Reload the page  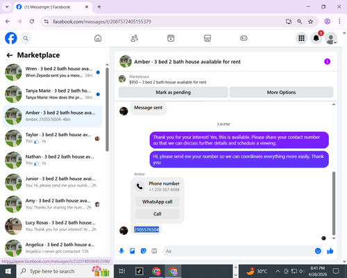[x=32, y=22]
